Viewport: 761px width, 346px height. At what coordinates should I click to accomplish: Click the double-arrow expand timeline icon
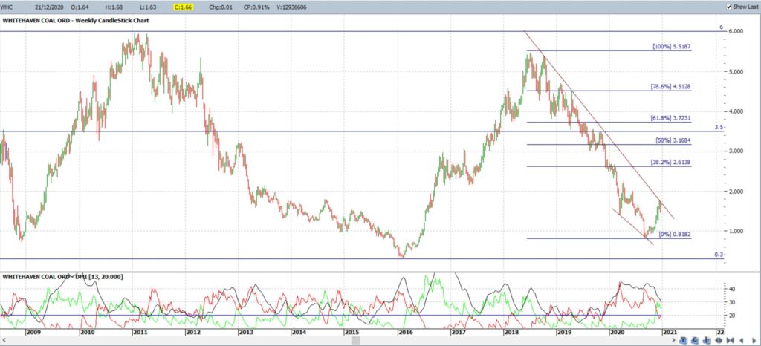(719, 340)
